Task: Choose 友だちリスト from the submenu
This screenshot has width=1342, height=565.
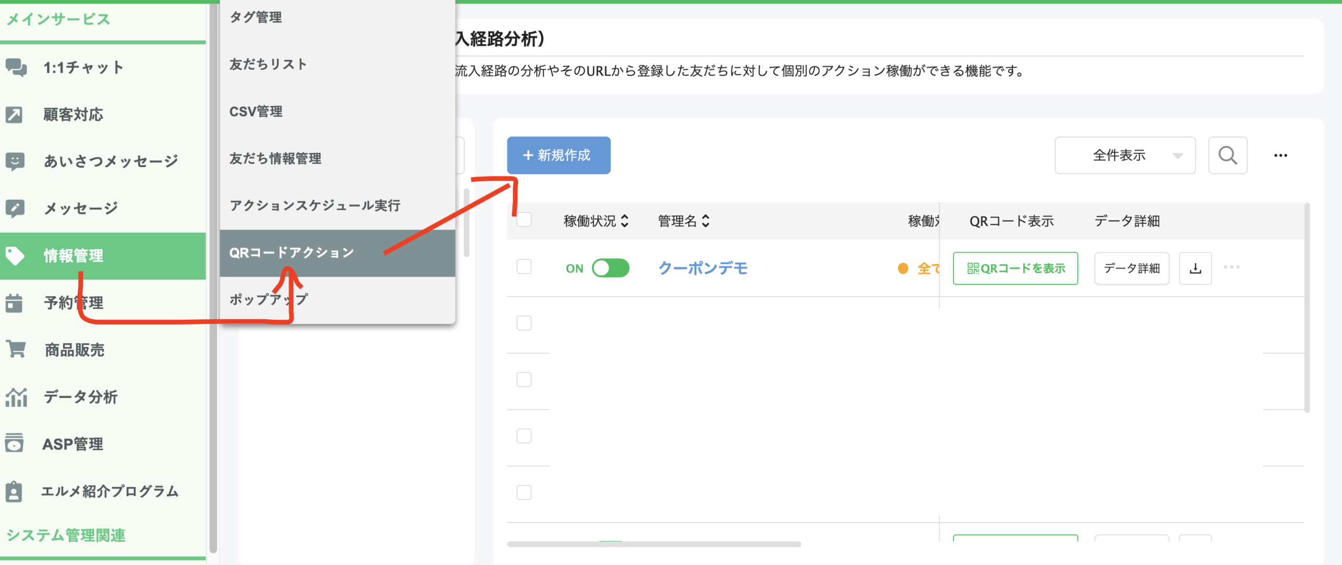Action: 268,64
